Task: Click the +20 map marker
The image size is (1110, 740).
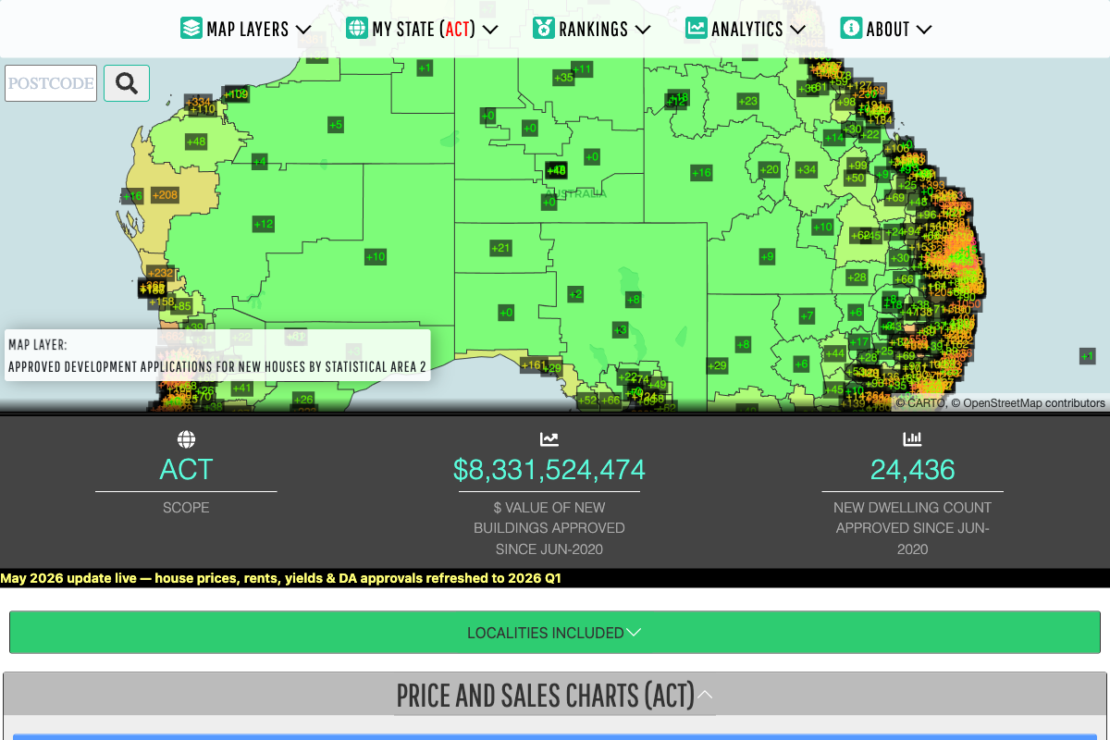Action: coord(770,169)
